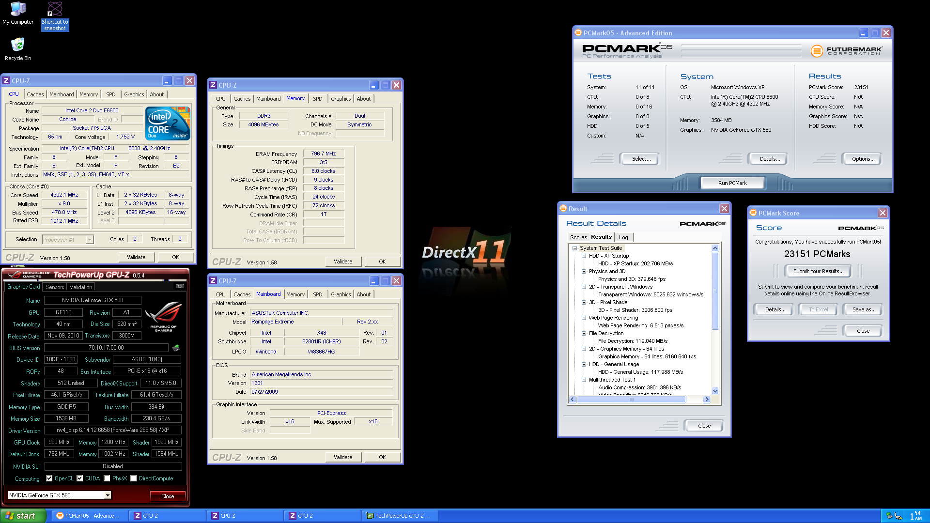
Task: Collapse the System Test Suite tree node
Action: tap(575, 248)
